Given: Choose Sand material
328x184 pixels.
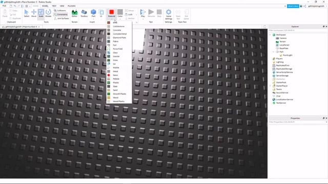Looking at the screenshot, I should point(119,90).
